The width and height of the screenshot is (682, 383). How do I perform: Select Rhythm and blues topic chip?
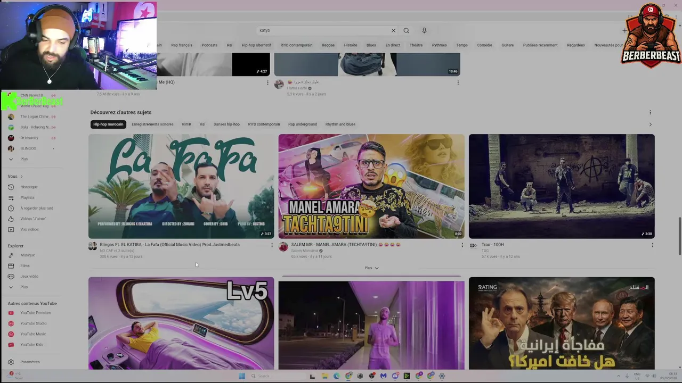pyautogui.click(x=340, y=124)
